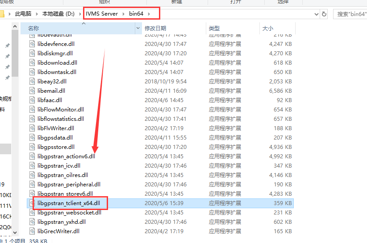Select libgpstran_tclient_x64.dll file name
367x243 pixels.
click(69, 203)
